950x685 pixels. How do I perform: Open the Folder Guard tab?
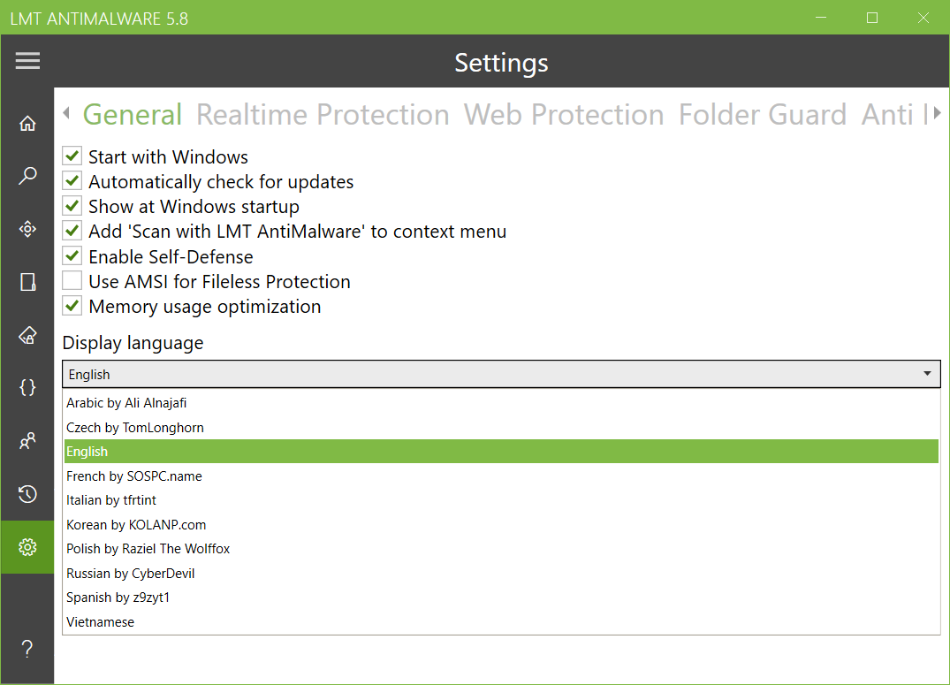pyautogui.click(x=762, y=115)
